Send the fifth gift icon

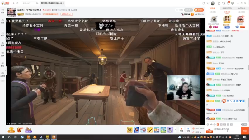coord(157,130)
